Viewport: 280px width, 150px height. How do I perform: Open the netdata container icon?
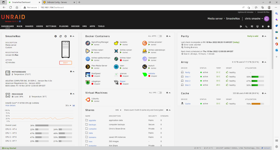click(144, 74)
